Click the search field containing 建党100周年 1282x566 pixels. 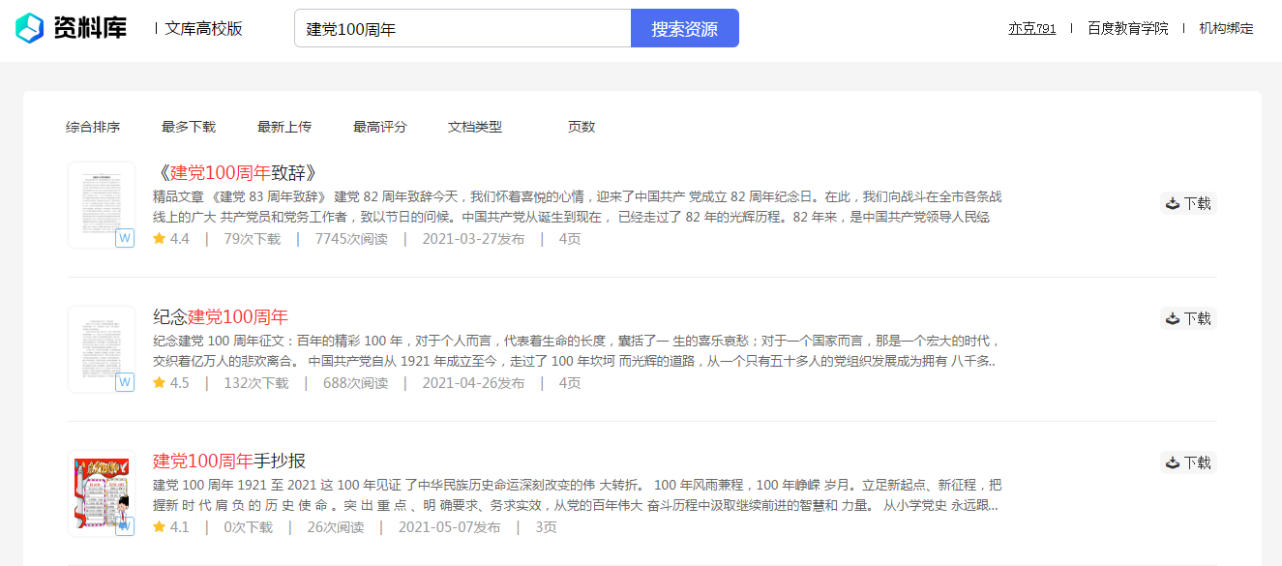pyautogui.click(x=462, y=28)
